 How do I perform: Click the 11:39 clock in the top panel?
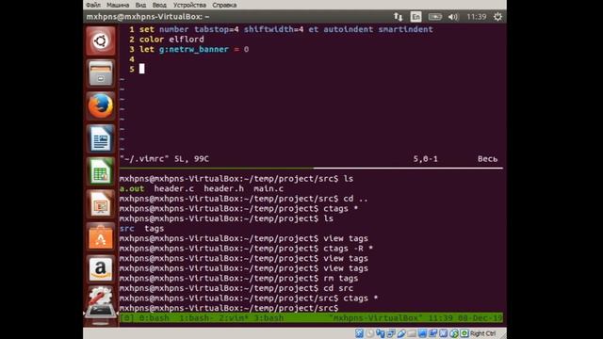coord(477,17)
